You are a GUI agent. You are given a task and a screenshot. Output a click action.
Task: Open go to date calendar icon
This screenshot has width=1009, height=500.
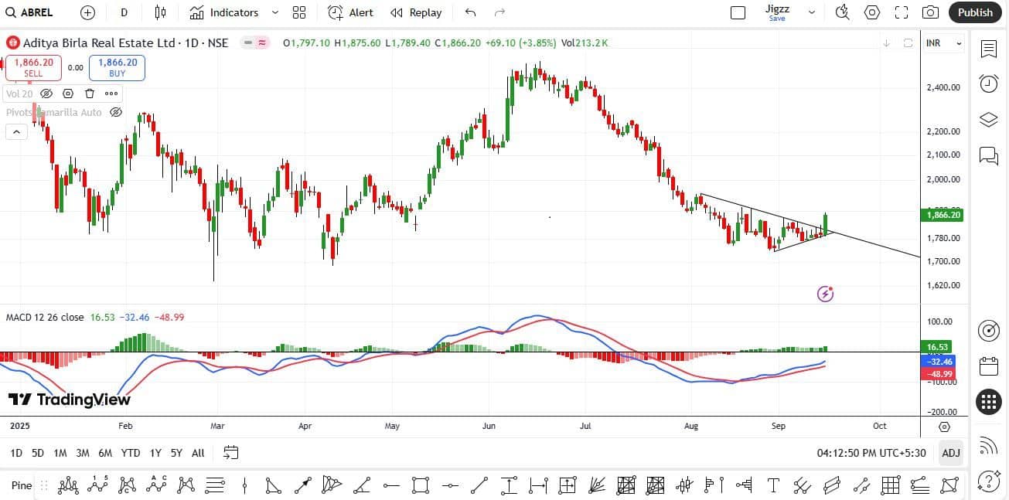click(230, 453)
